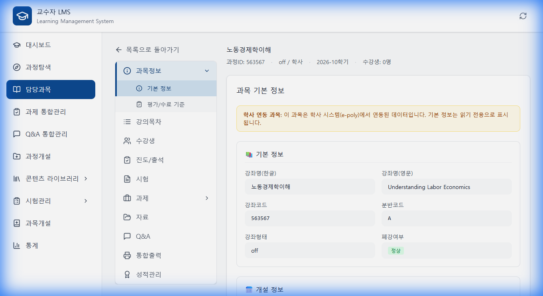The width and height of the screenshot is (543, 296).
Task: Select the 강좌명(영문) field showing Understanding Labor Economics
Action: coord(446,187)
